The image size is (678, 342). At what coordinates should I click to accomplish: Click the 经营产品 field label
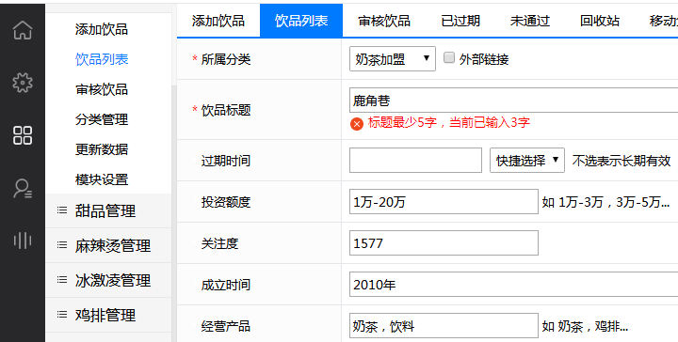coord(226,326)
